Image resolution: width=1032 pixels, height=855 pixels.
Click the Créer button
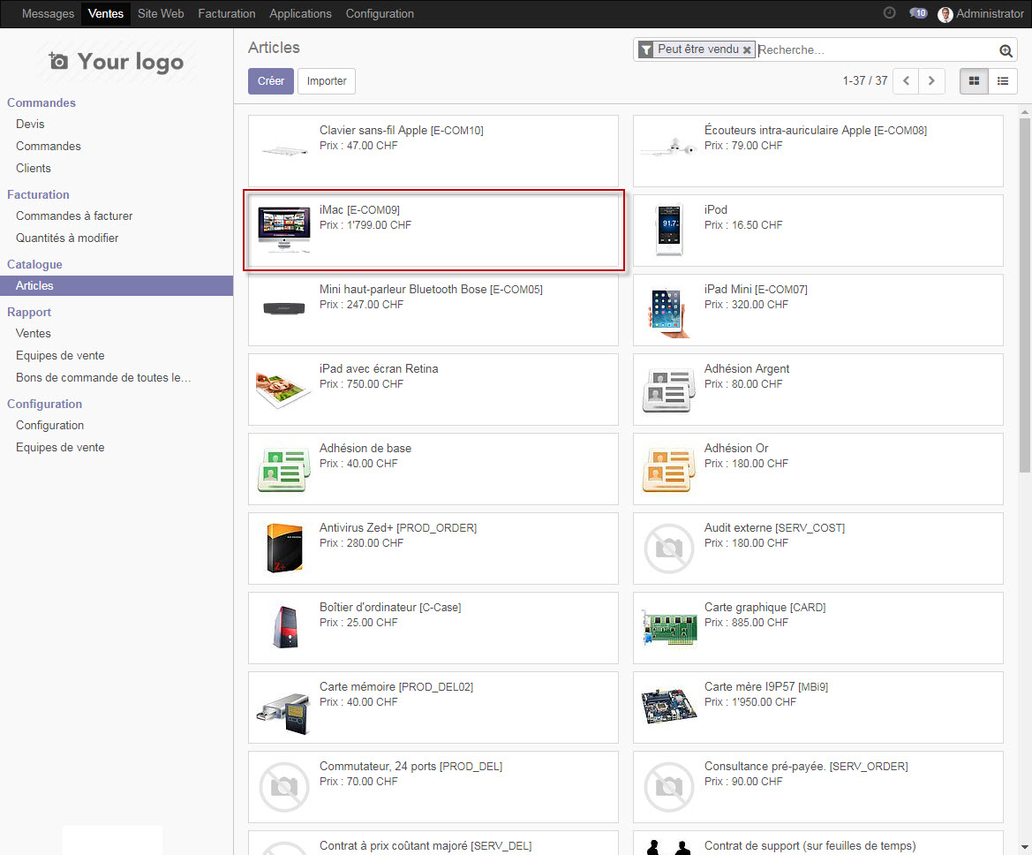pos(271,81)
